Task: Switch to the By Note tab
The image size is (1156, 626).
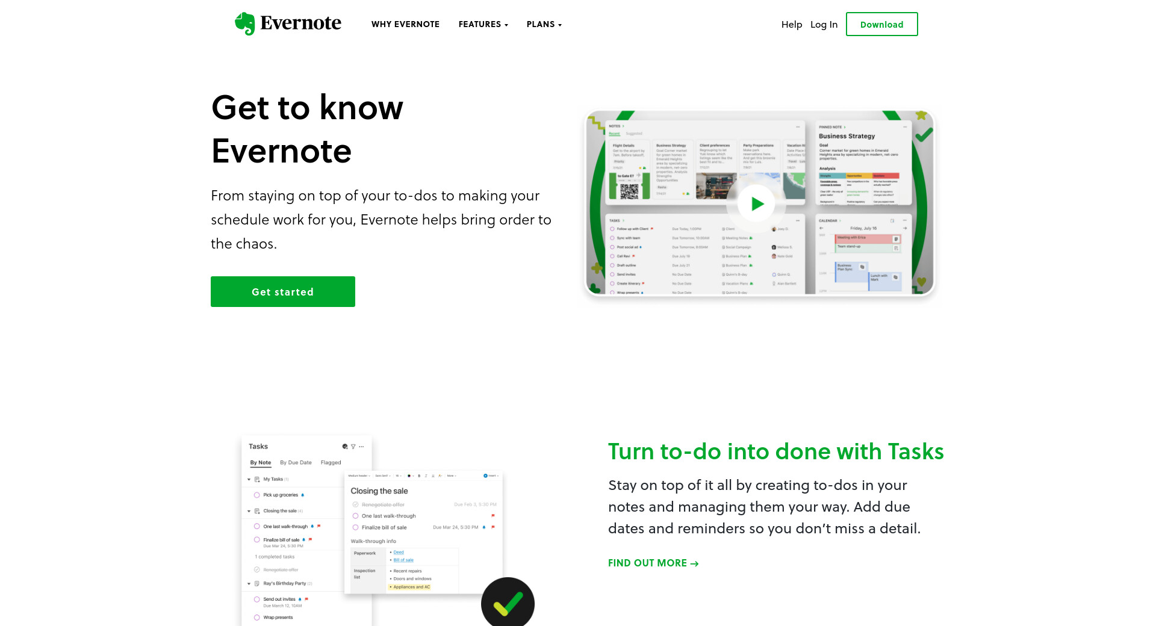Action: pyautogui.click(x=261, y=462)
